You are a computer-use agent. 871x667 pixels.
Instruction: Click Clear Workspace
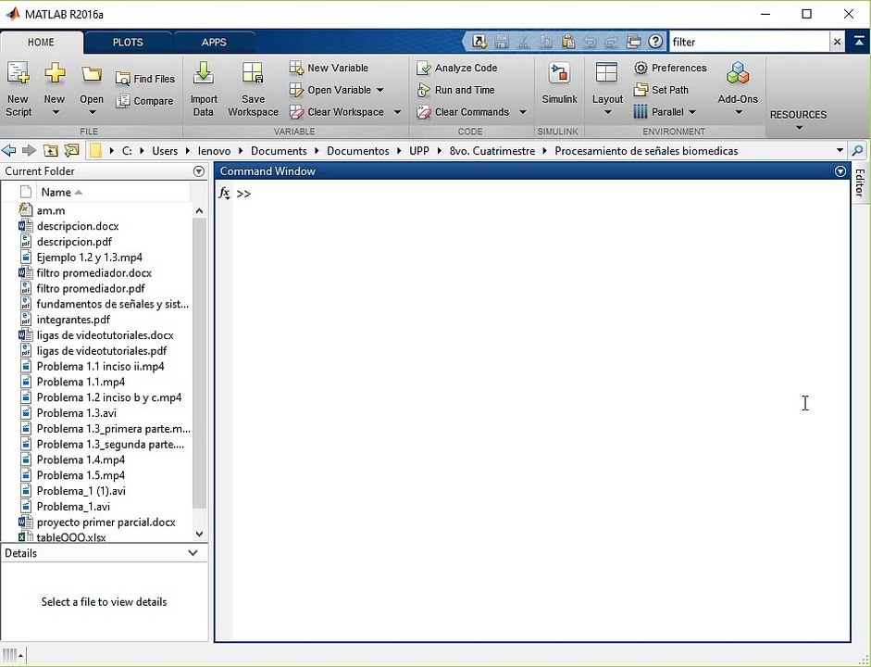pyautogui.click(x=337, y=112)
